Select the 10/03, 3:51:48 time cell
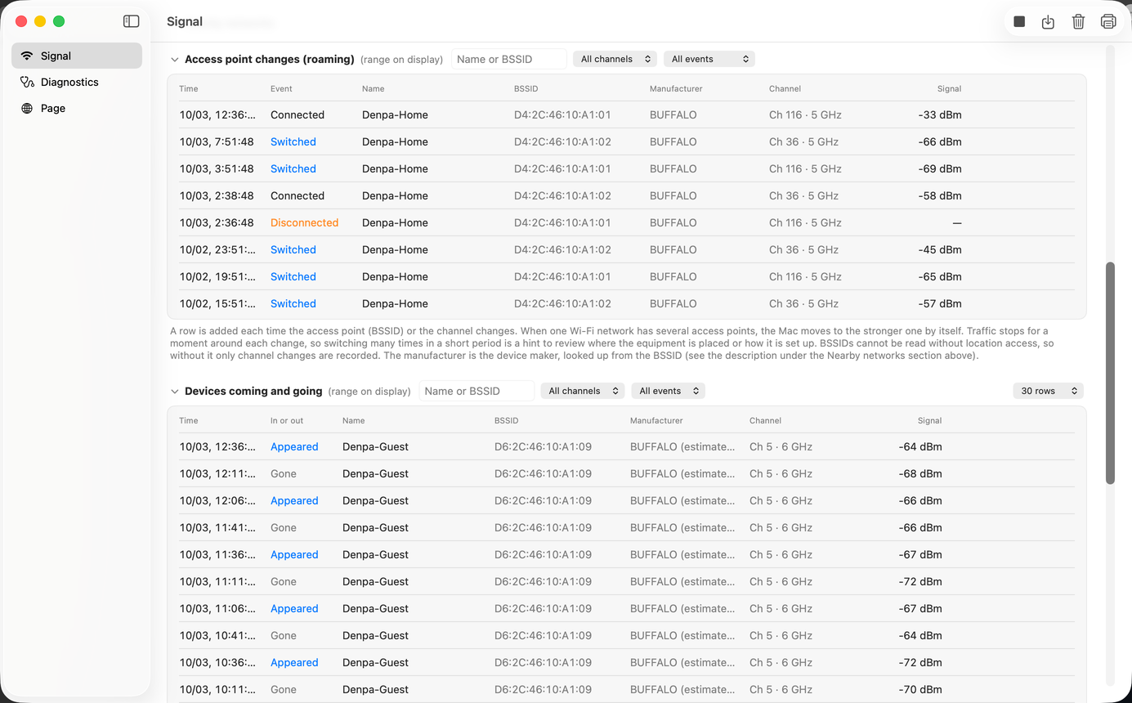This screenshot has height=703, width=1132. tap(217, 168)
